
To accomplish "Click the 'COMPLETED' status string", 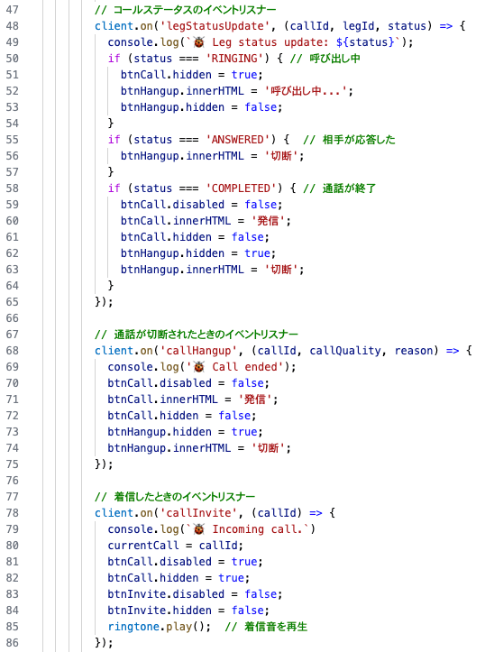I will [x=241, y=188].
